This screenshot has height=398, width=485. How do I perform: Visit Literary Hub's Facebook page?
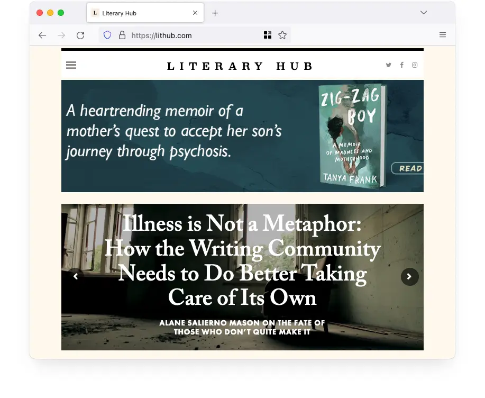coord(402,65)
